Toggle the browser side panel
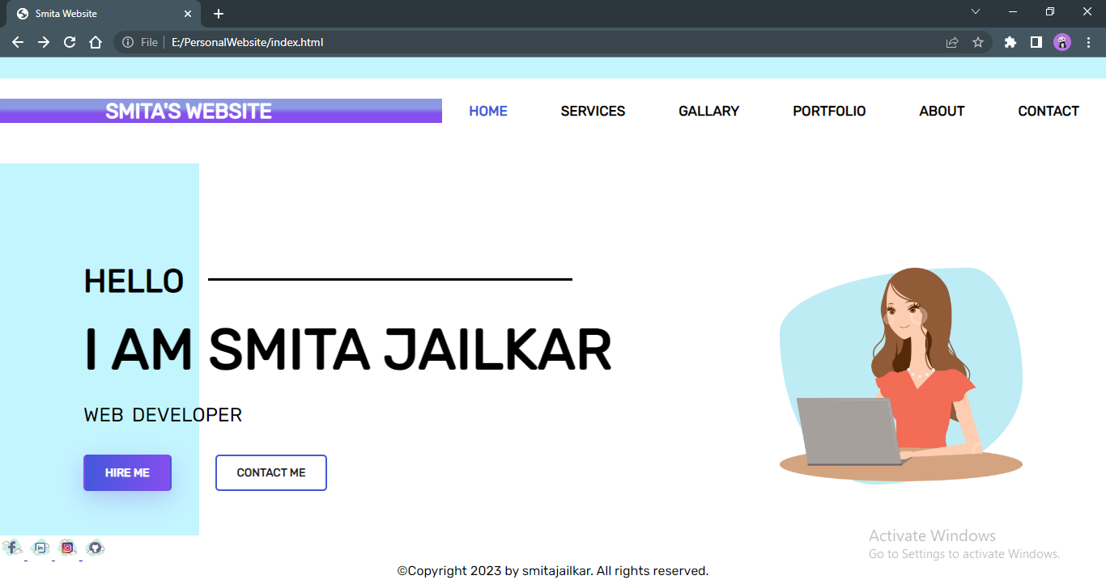This screenshot has width=1106, height=584. pos(1036,42)
